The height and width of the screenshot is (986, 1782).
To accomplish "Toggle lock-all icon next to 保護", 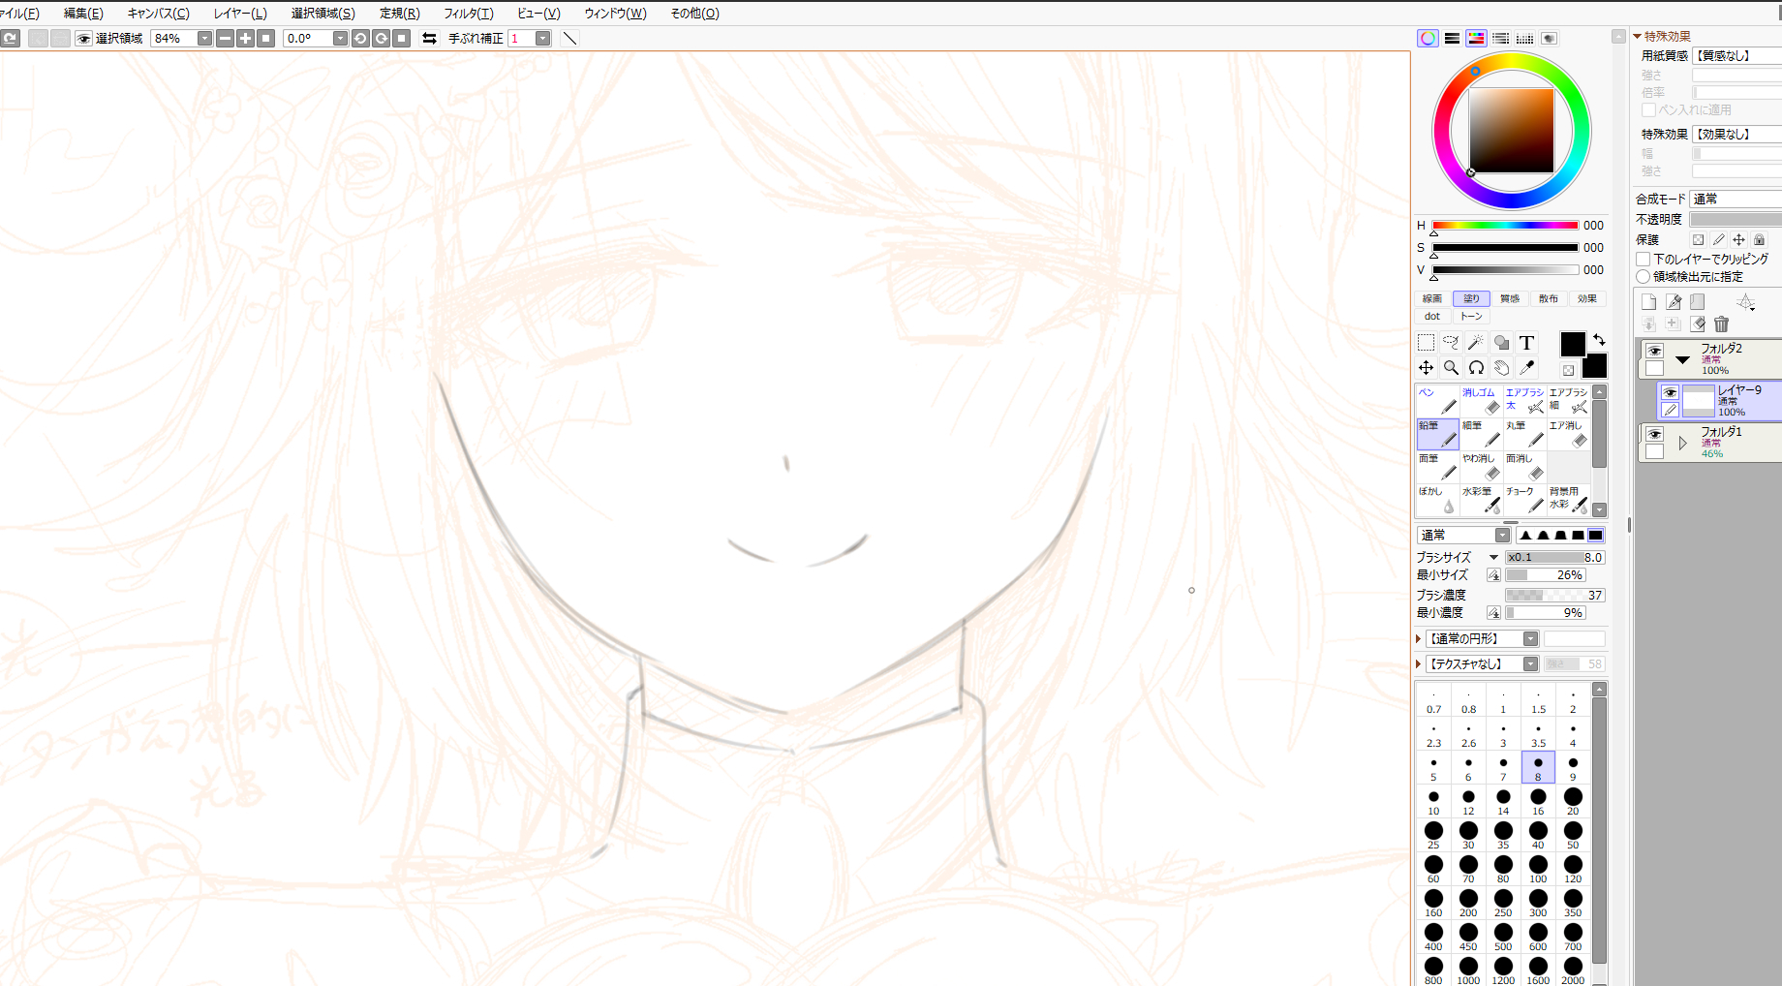I will [1759, 240].
